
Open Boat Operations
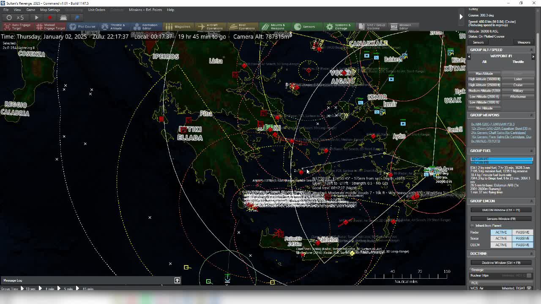[242, 27]
